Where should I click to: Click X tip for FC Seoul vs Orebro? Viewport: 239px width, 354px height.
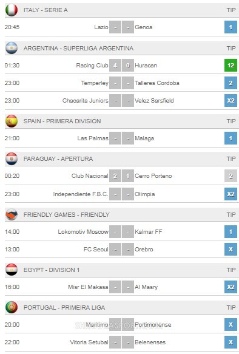[x=231, y=249]
